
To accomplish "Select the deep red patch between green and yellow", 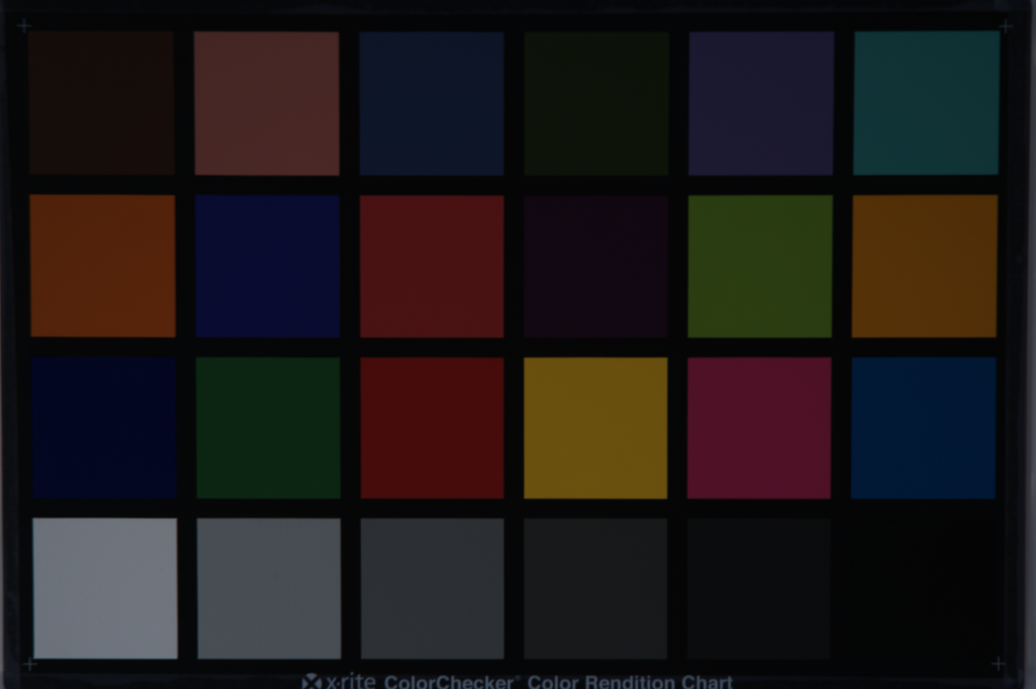I will pyautogui.click(x=432, y=428).
